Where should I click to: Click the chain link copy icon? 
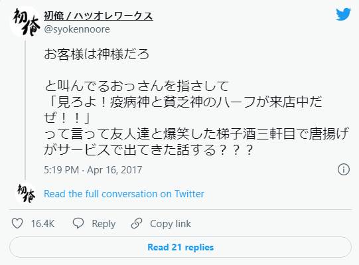click(137, 223)
